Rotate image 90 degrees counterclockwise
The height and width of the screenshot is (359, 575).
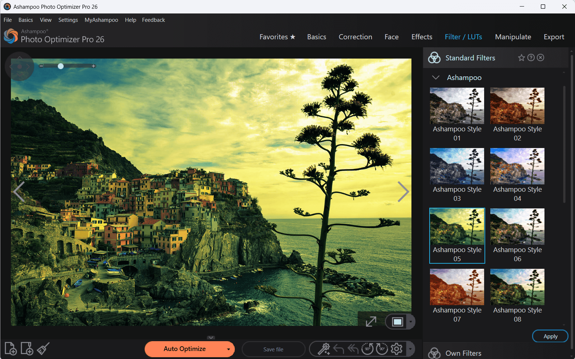[367, 349]
